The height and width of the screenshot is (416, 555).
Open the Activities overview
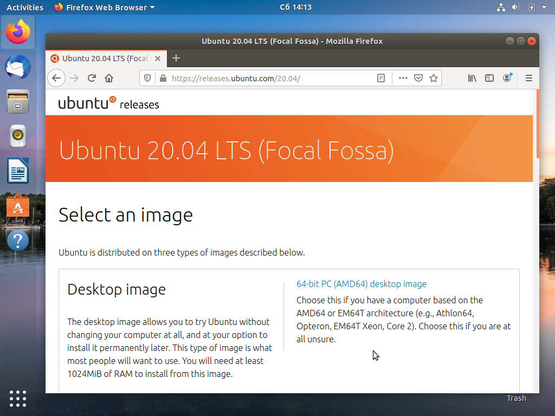coord(25,7)
